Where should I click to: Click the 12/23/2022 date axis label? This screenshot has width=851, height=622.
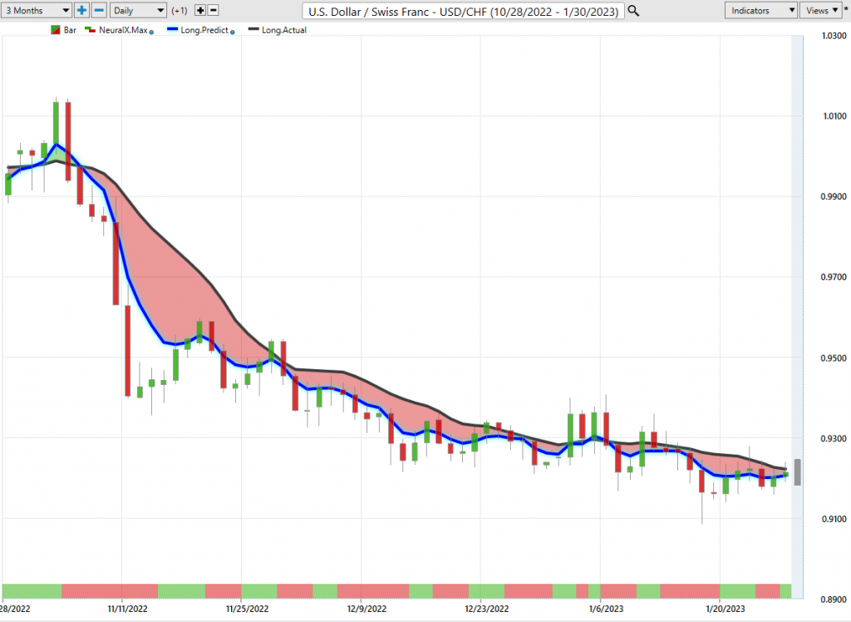point(487,609)
